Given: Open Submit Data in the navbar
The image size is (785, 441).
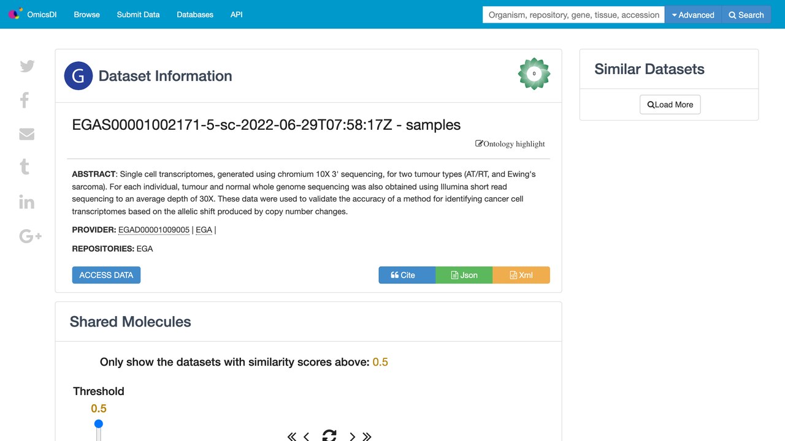Looking at the screenshot, I should point(138,15).
